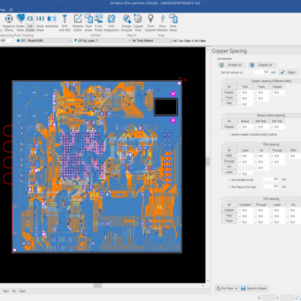Image resolution: width=301 pixels, height=301 pixels.
Task: Click the Non-Drilled to All value field
Action: coord(270,179)
